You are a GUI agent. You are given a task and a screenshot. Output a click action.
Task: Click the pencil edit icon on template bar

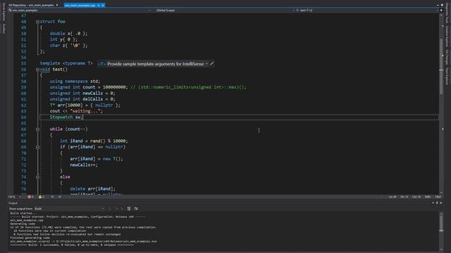point(212,64)
